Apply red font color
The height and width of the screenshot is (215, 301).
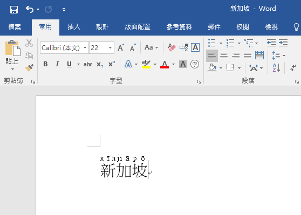point(165,64)
